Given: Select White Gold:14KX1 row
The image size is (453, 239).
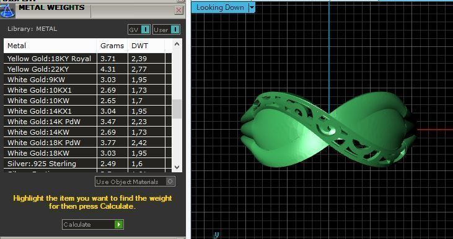Looking at the screenshot, I should tap(87, 111).
